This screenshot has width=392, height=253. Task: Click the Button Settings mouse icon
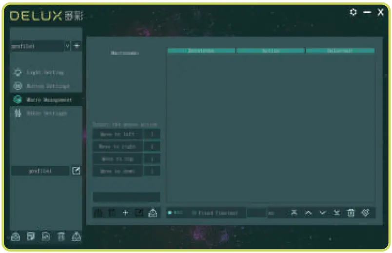tap(18, 86)
